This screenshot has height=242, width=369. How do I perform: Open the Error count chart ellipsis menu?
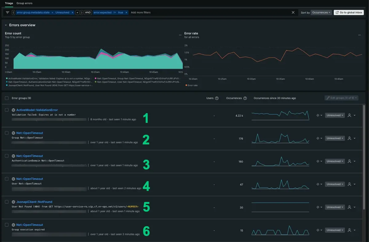pos(180,35)
